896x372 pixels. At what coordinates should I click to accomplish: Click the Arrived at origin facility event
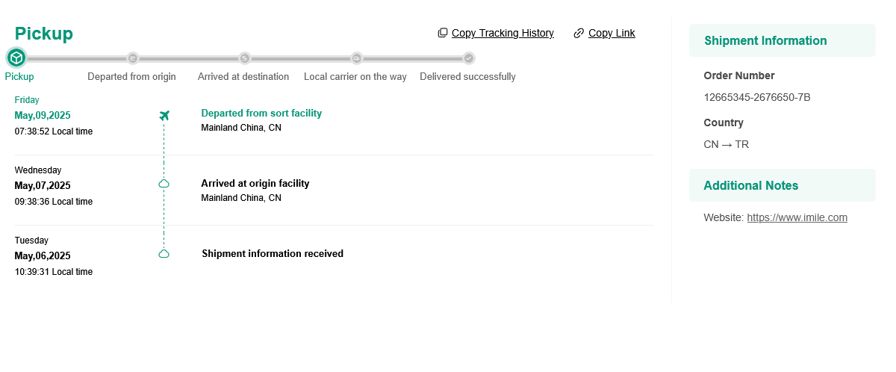pos(255,184)
